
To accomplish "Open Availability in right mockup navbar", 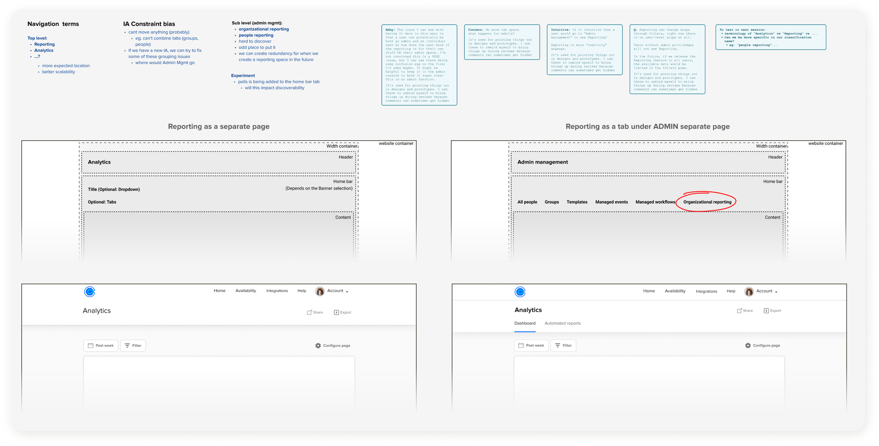I will pyautogui.click(x=675, y=291).
